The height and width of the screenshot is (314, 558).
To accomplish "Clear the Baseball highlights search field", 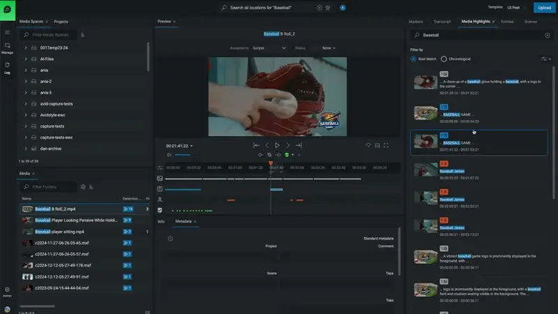I will pyautogui.click(x=546, y=34).
